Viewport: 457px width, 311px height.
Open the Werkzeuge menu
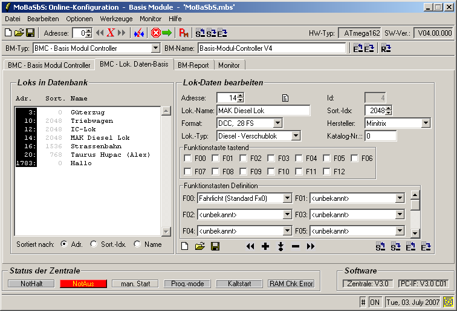coord(116,19)
